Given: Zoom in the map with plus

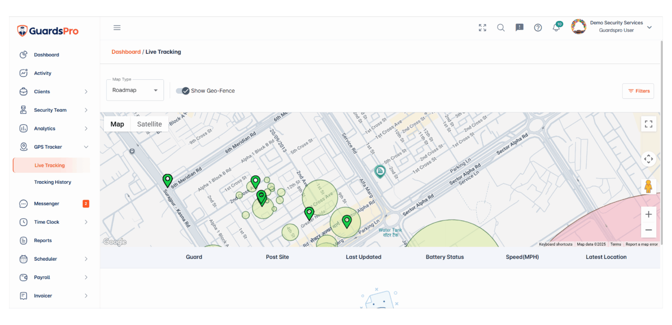Looking at the screenshot, I should click(648, 214).
